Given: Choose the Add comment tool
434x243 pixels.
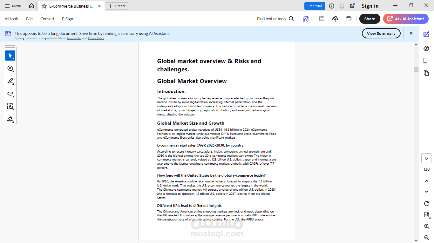Looking at the screenshot, I should coord(10,68).
